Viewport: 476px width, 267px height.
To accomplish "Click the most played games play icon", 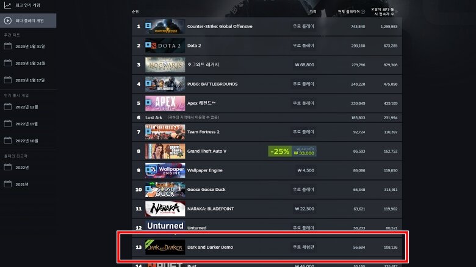I will 7,21.
